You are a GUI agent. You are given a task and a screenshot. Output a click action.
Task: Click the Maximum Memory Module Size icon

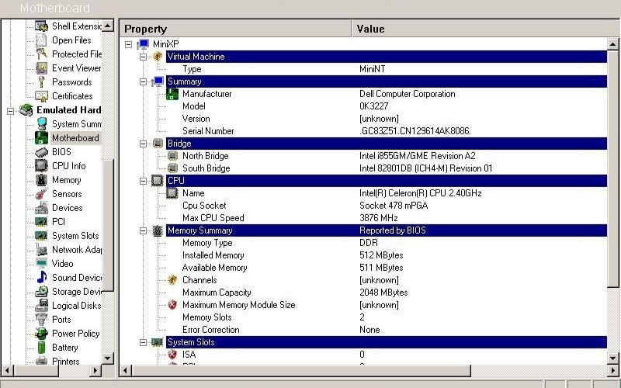pos(172,305)
